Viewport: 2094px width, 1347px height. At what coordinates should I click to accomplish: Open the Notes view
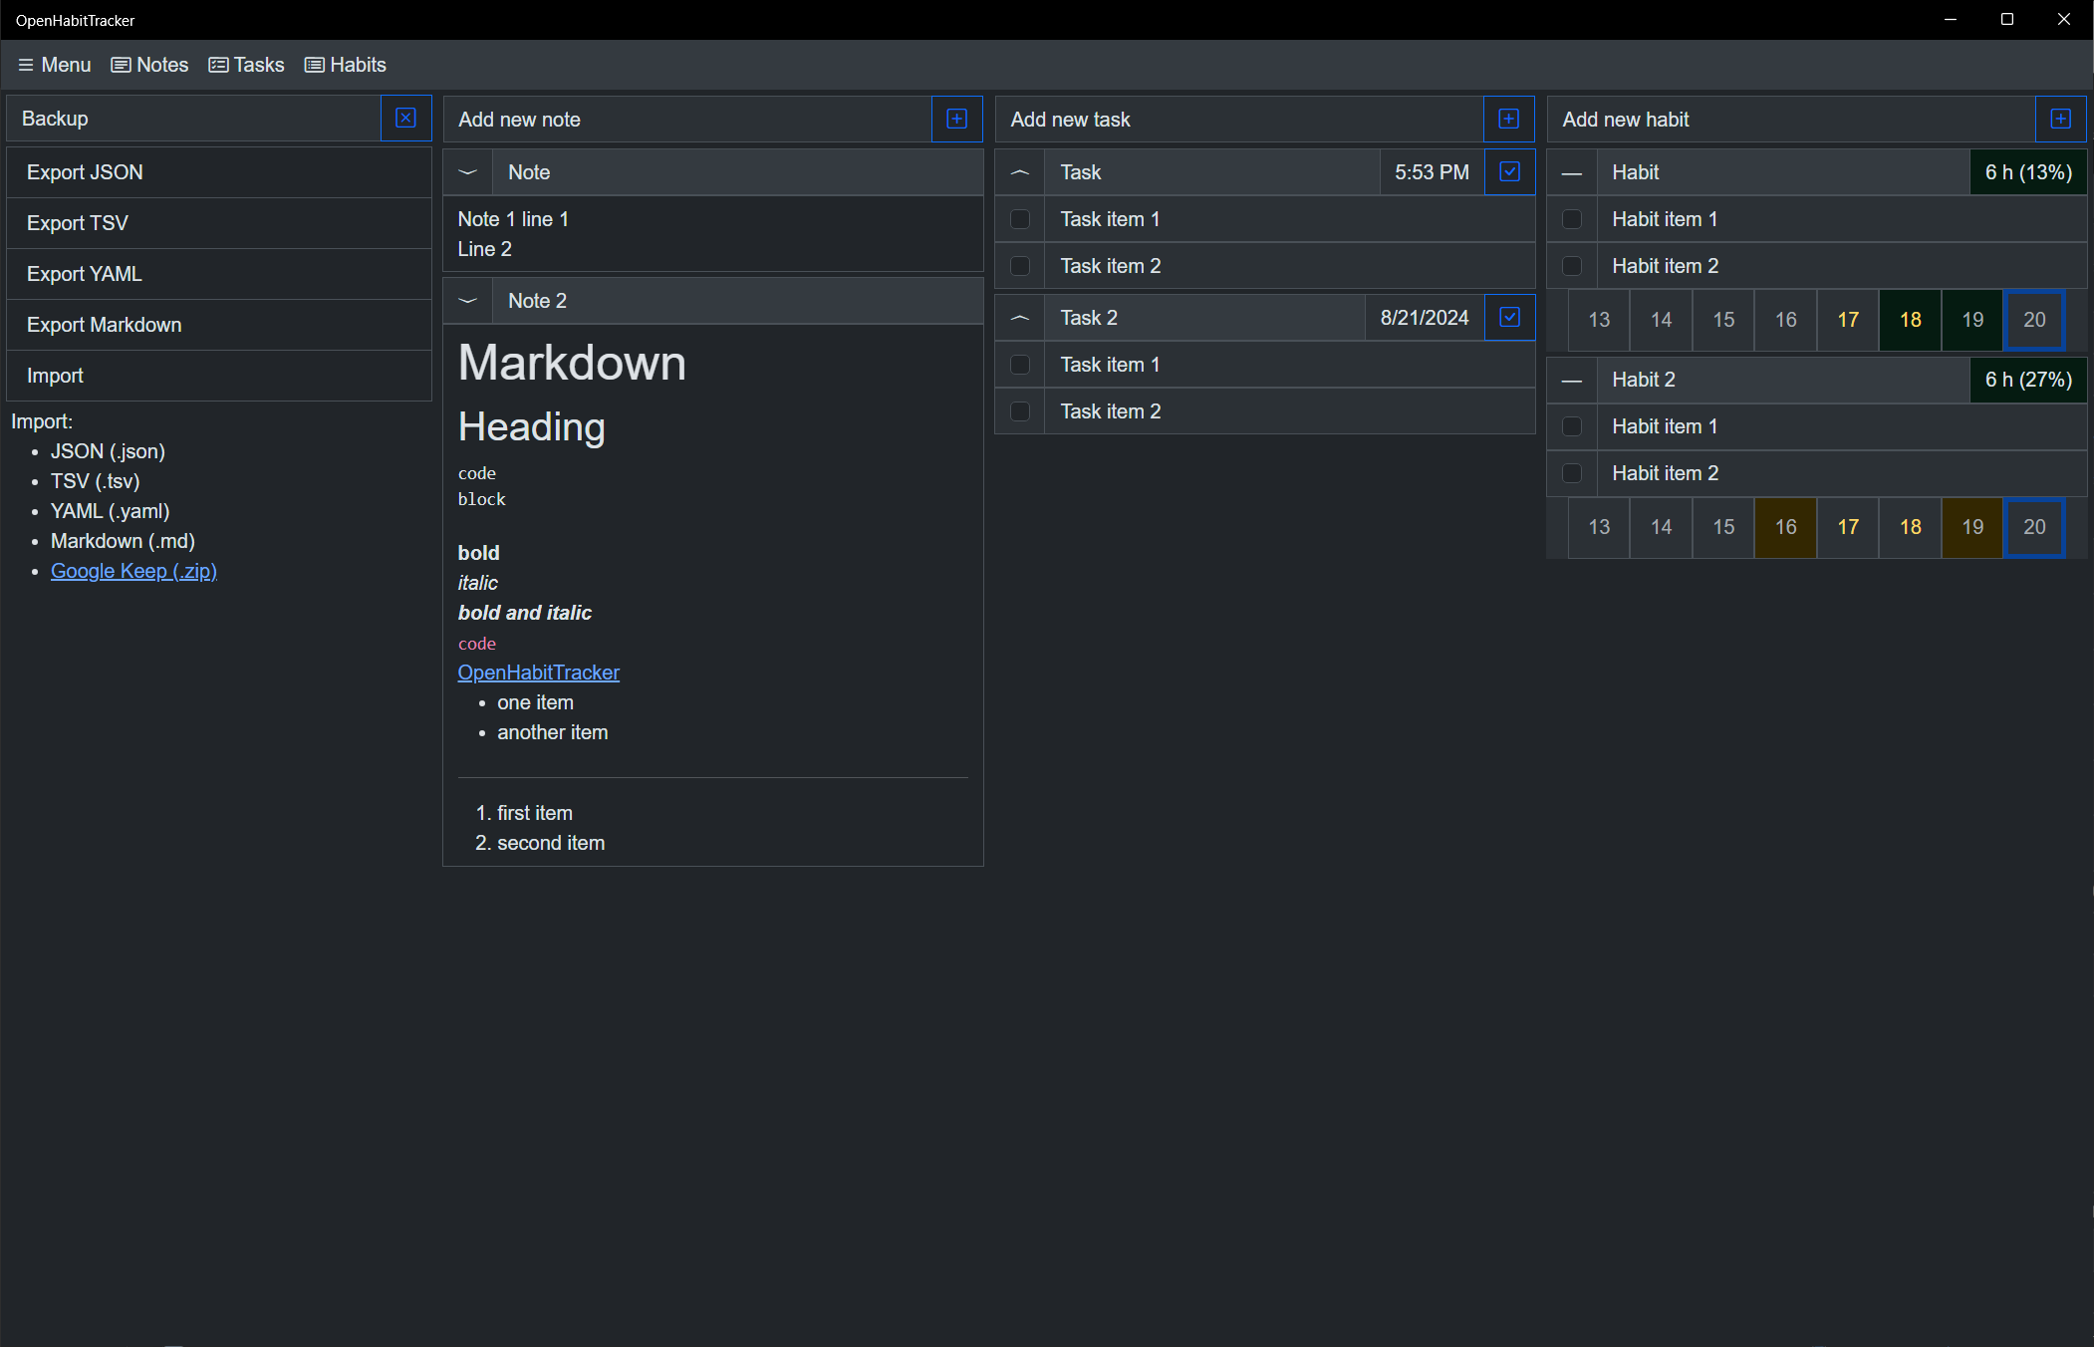149,65
